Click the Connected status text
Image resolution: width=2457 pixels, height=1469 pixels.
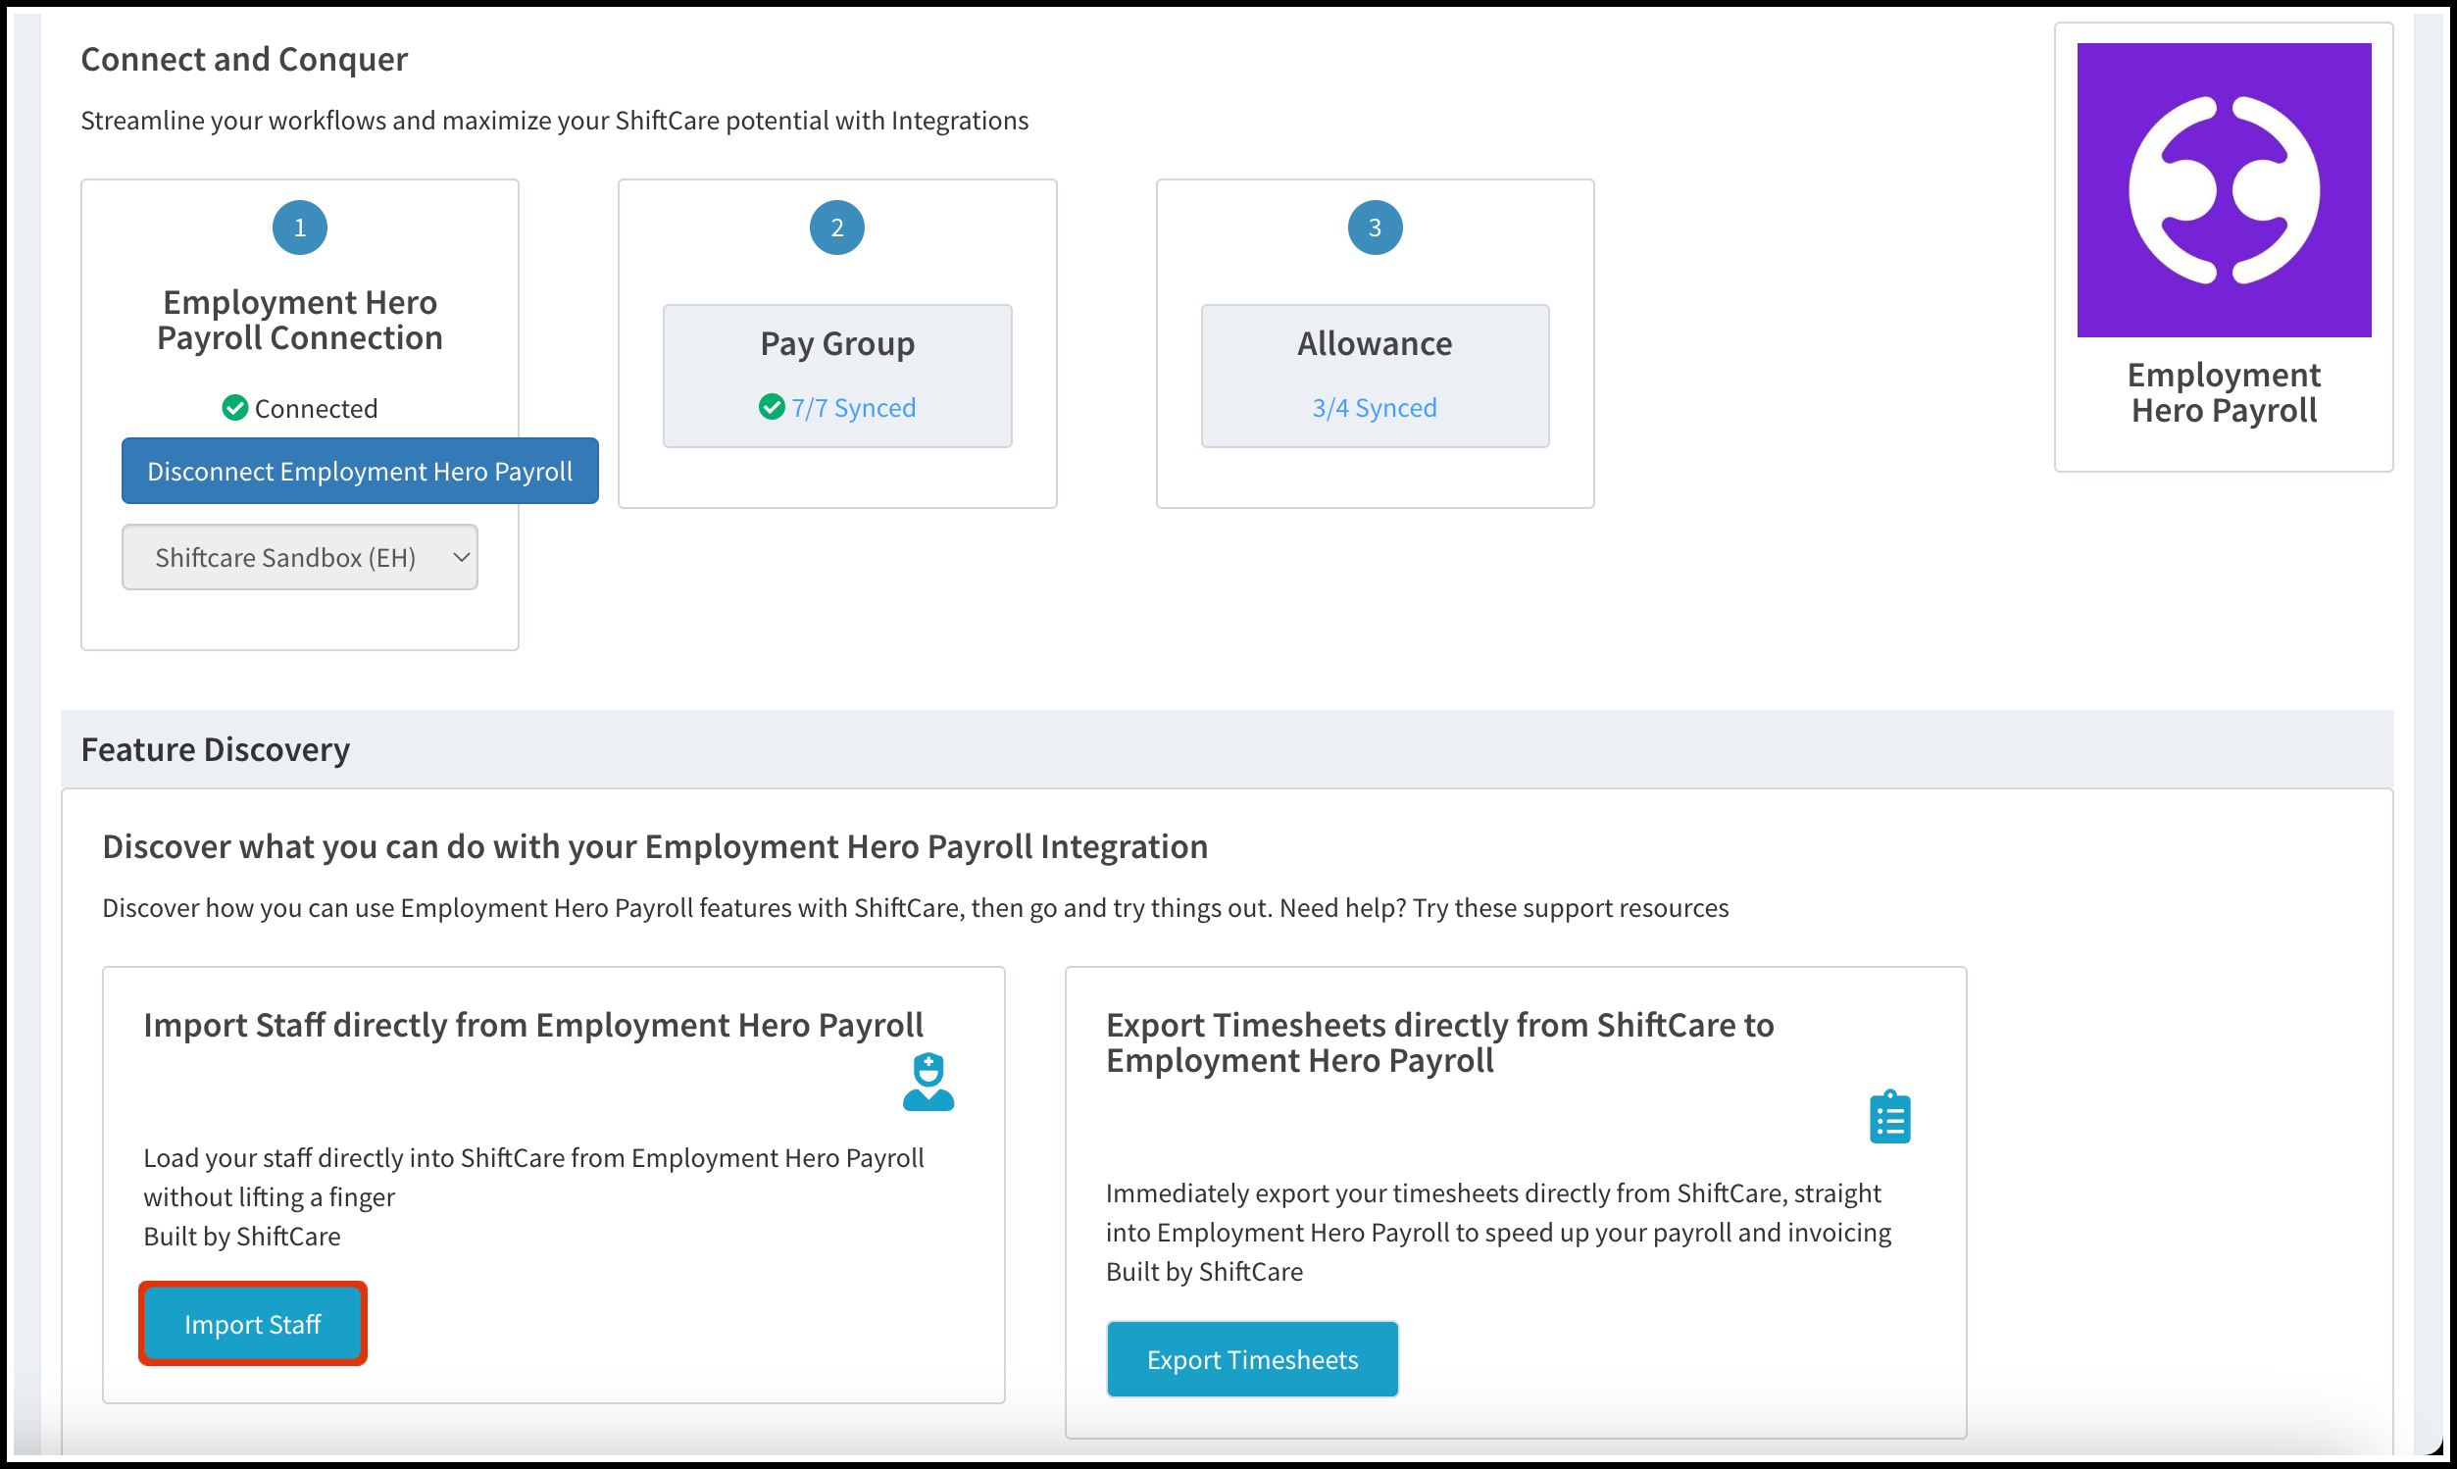coord(316,409)
